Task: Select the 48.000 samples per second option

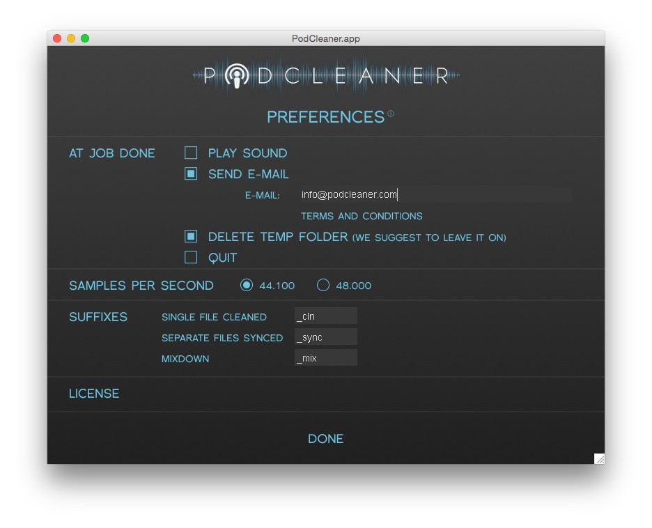Action: tap(323, 285)
